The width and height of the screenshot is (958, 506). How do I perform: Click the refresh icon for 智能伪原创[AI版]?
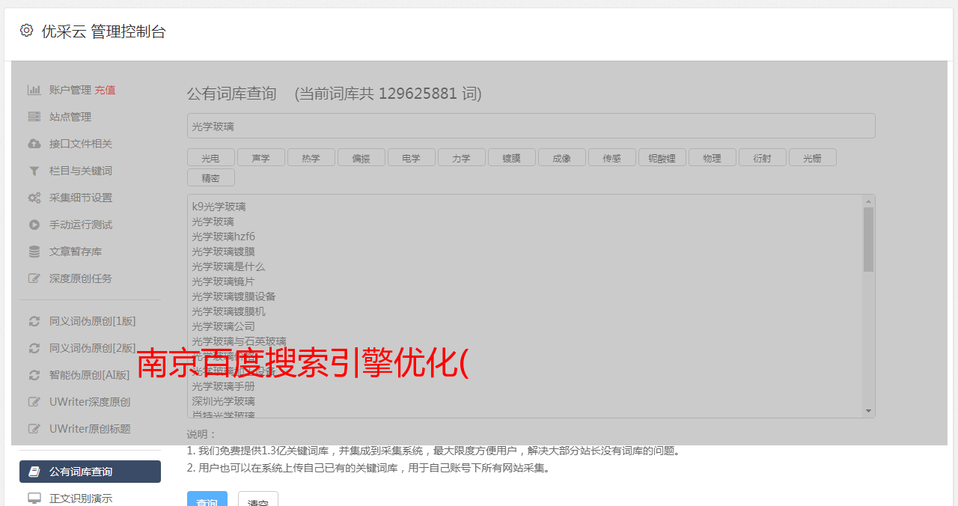click(34, 375)
